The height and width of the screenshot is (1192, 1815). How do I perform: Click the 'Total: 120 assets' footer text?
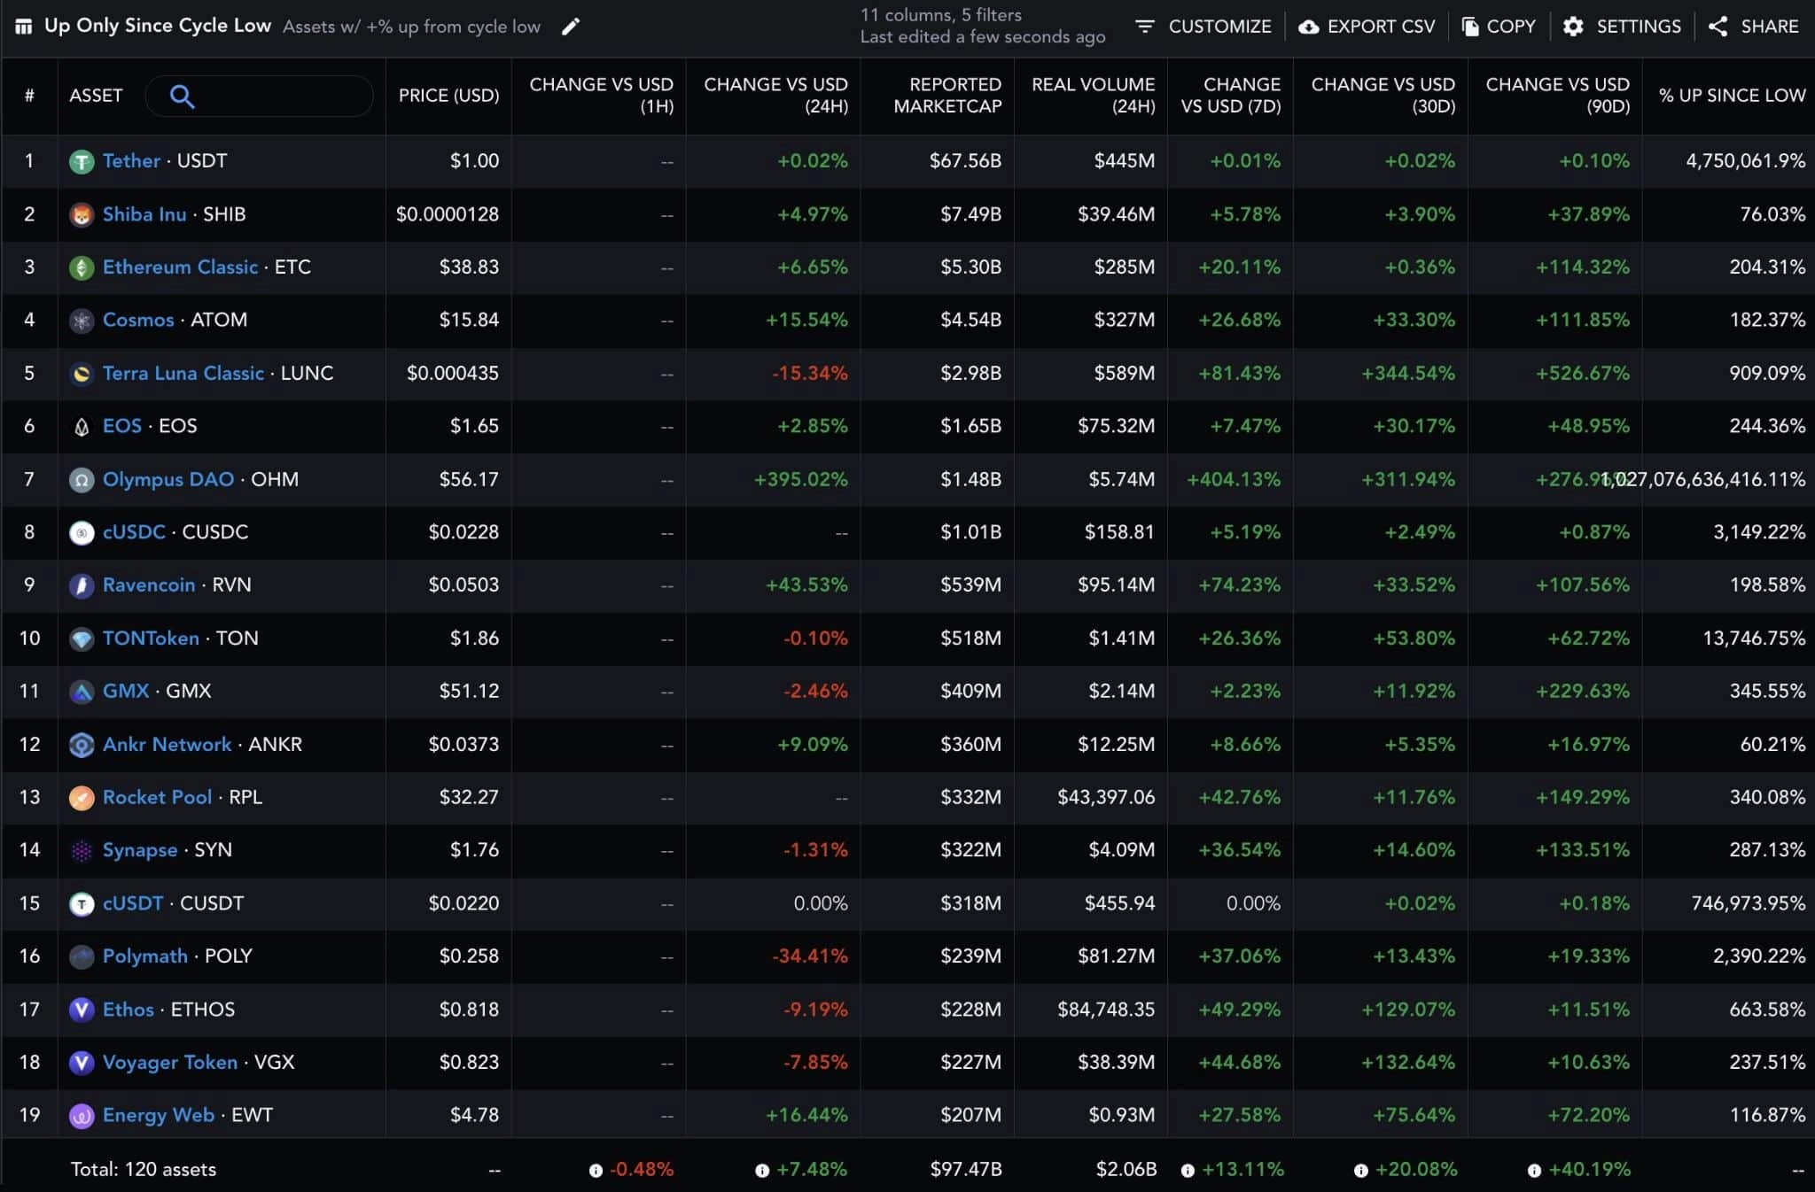144,1170
